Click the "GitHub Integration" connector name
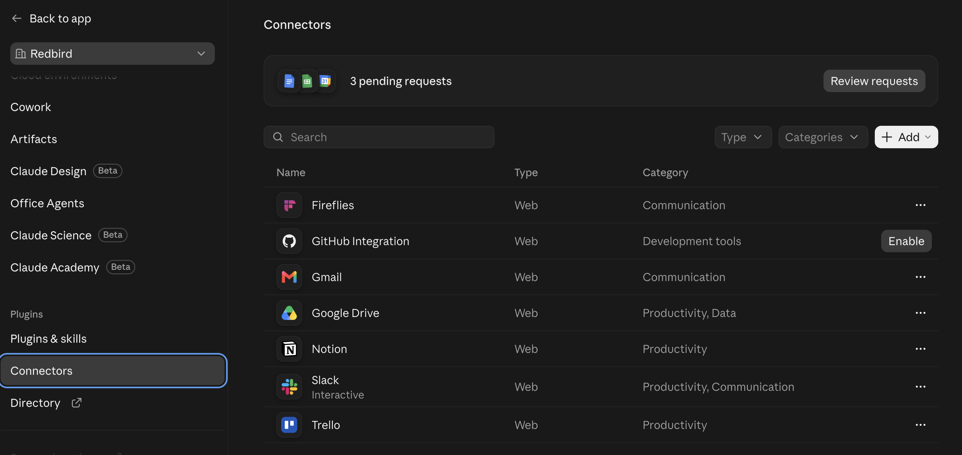This screenshot has height=455, width=962. point(360,241)
